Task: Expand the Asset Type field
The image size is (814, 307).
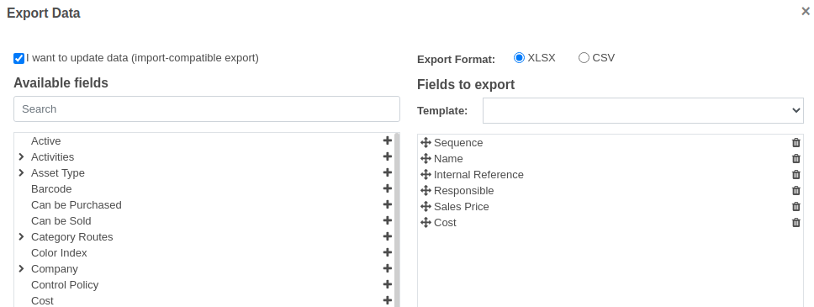Action: click(x=21, y=172)
